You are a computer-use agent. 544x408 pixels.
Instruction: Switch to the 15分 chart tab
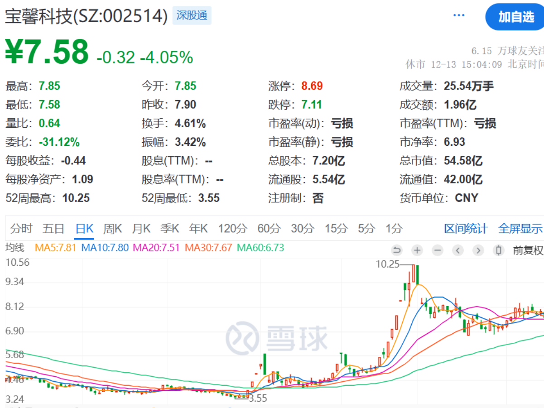(336, 229)
